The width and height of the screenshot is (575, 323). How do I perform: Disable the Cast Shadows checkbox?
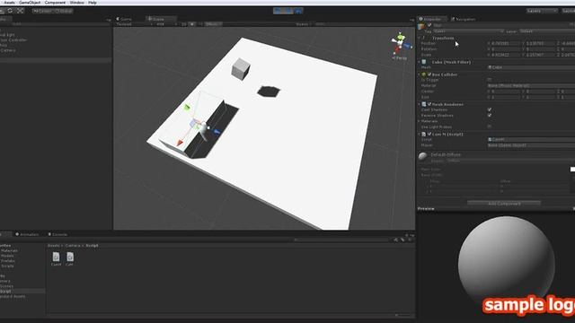click(x=489, y=109)
